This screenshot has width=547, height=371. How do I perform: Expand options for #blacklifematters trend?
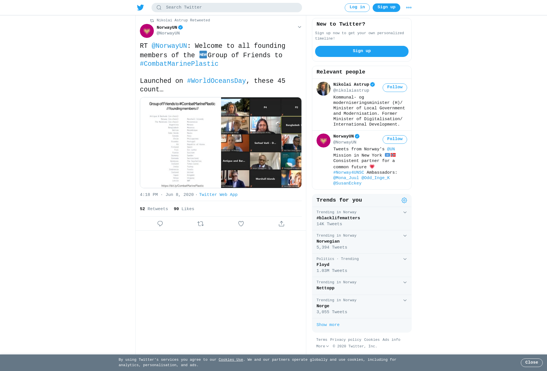click(405, 212)
